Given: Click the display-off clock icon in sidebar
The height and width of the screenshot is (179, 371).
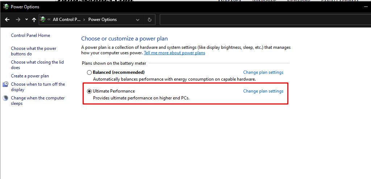Looking at the screenshot, I should point(5,85).
